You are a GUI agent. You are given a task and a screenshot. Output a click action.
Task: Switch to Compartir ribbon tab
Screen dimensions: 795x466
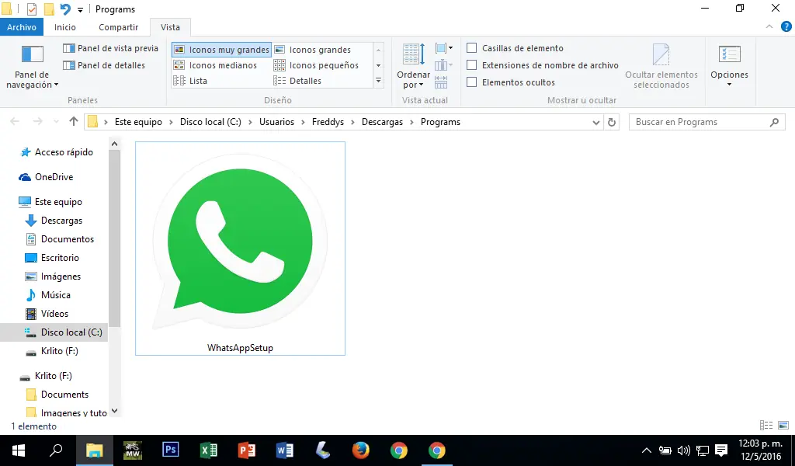click(119, 27)
